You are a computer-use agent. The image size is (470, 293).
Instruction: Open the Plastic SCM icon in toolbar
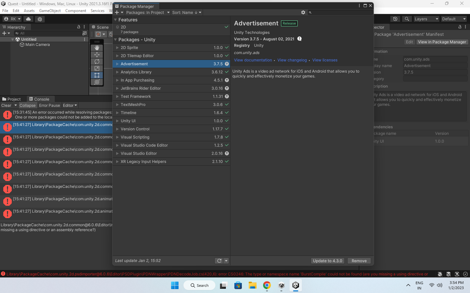click(39, 19)
